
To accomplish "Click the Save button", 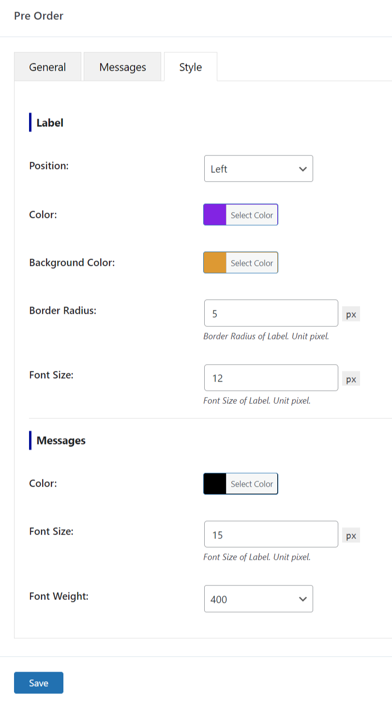I will [x=39, y=683].
